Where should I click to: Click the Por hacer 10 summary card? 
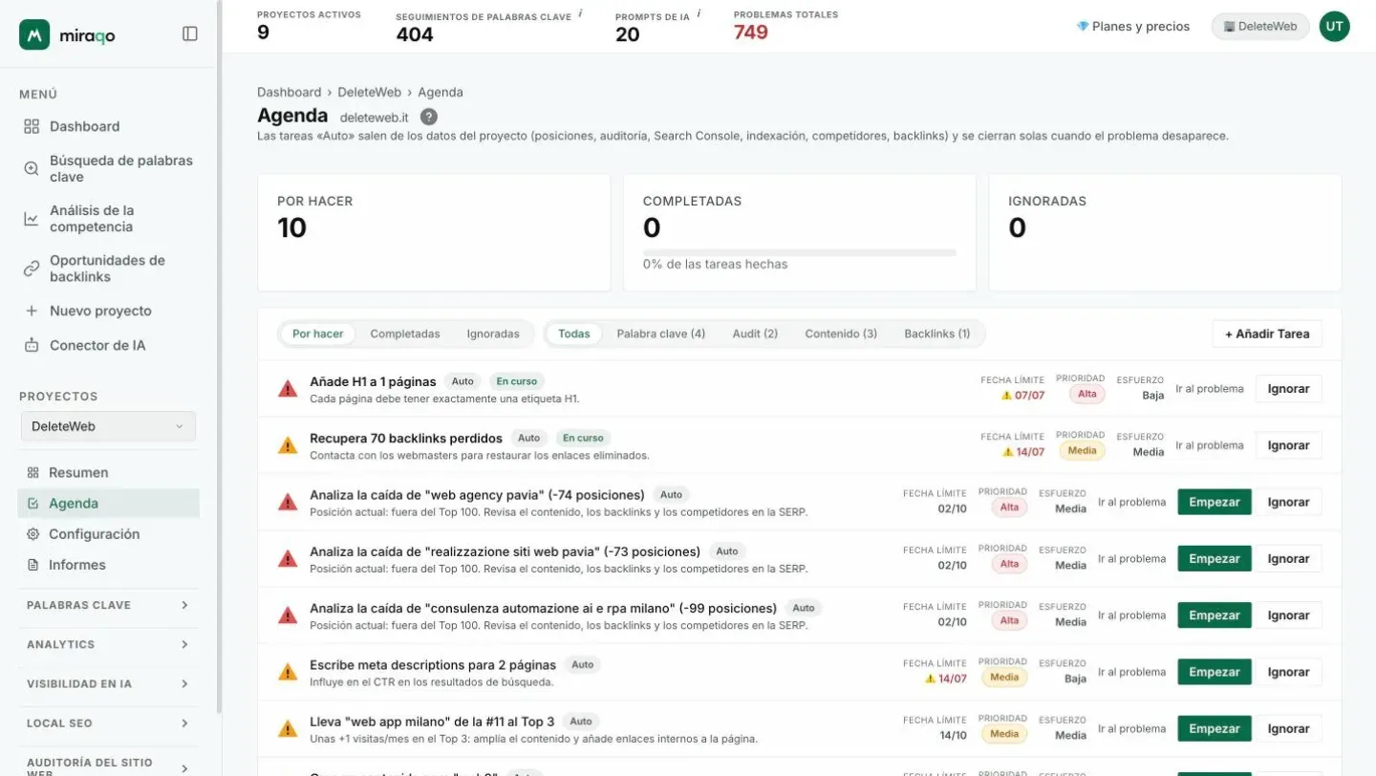434,232
